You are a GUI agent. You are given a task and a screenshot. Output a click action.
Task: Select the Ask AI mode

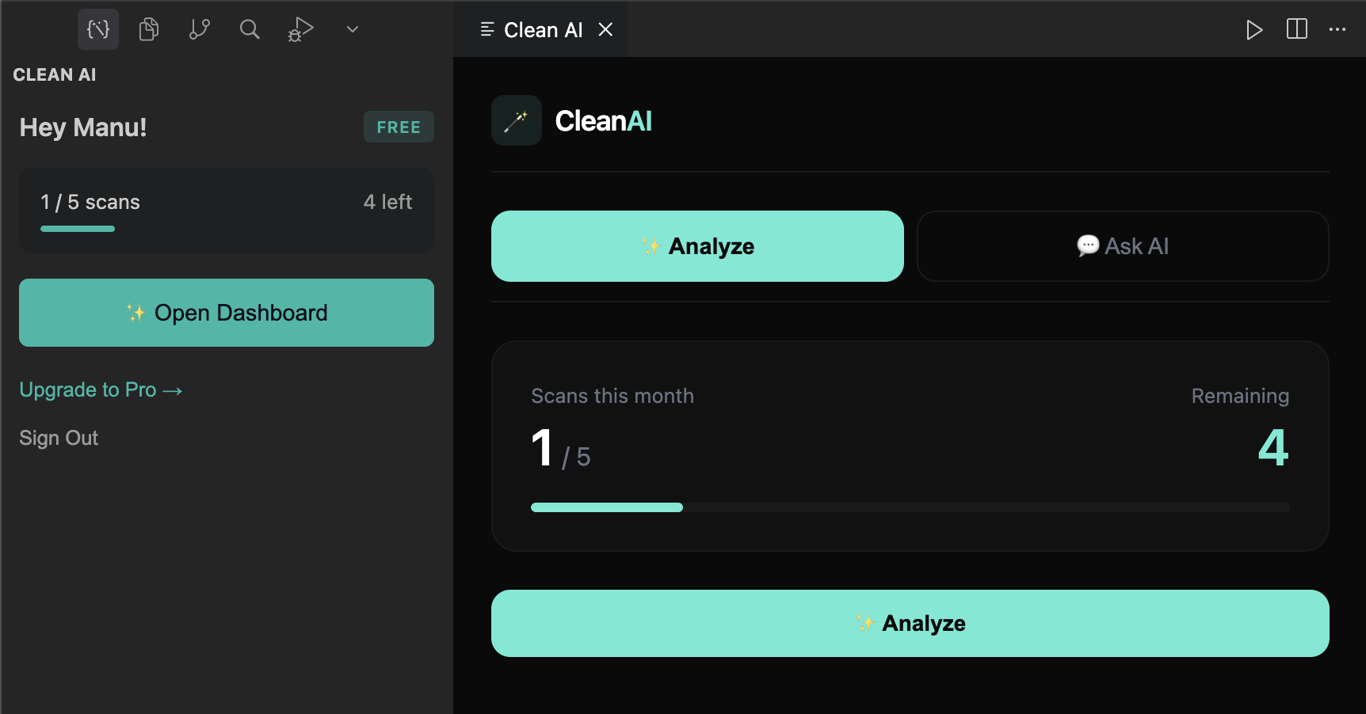1123,246
